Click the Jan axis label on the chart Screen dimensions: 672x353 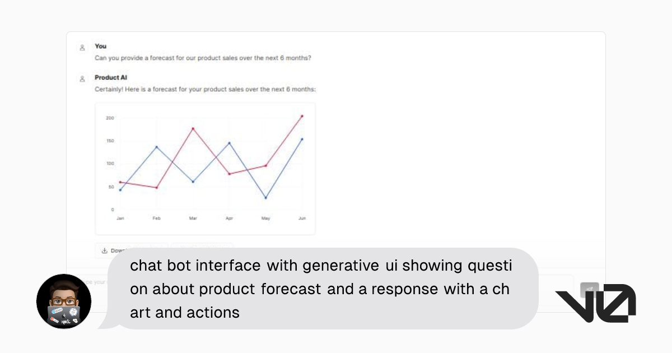click(120, 219)
